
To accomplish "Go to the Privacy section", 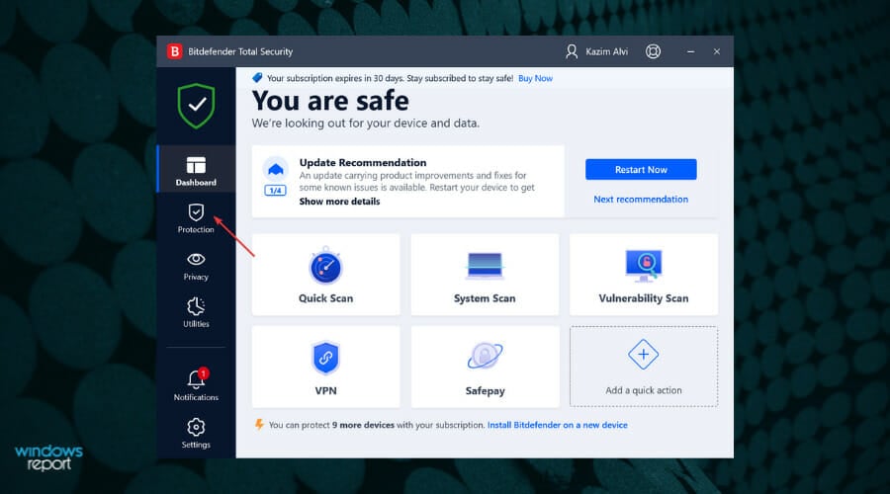I will coord(196,266).
